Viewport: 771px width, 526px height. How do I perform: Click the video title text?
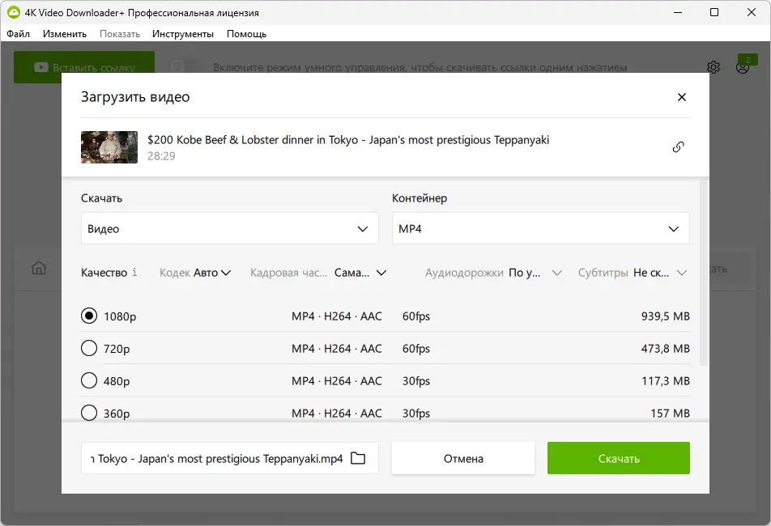pyautogui.click(x=348, y=140)
